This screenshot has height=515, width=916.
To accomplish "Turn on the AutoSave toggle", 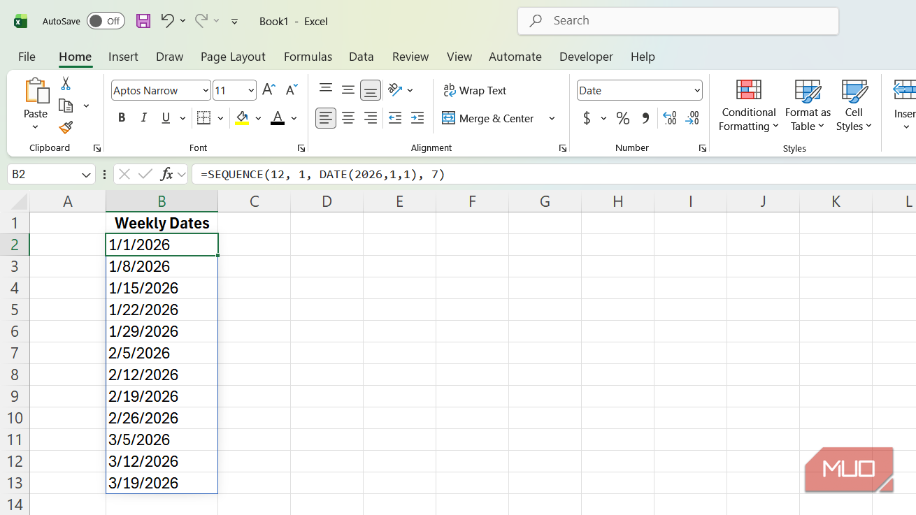I will (x=106, y=21).
